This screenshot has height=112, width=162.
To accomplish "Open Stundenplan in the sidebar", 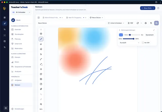I will coord(19,34).
